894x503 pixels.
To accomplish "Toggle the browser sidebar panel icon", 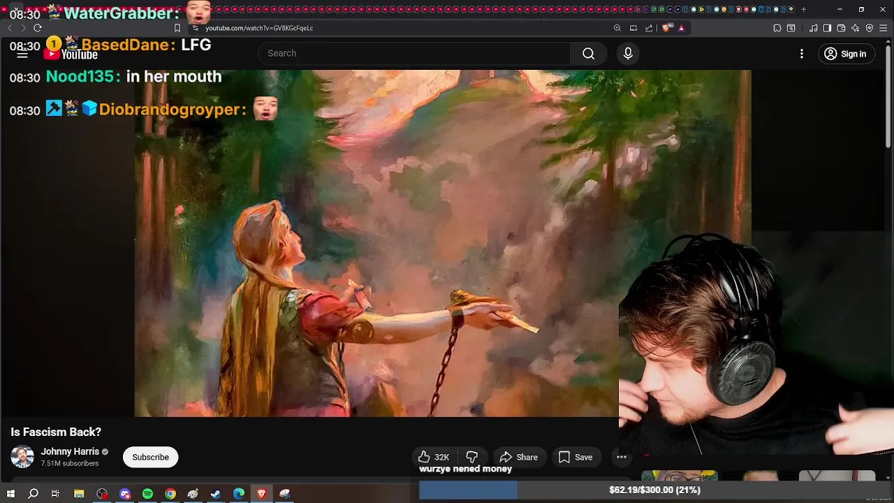I will (x=828, y=28).
